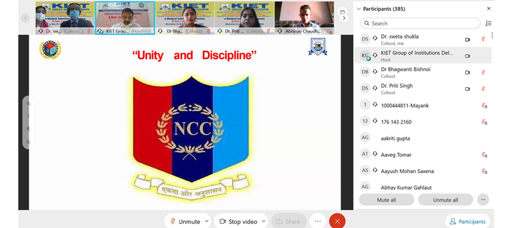Unmute your microphone
This screenshot has height=228, width=508.
(185, 221)
